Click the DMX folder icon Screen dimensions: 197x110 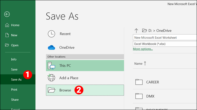(x=139, y=96)
